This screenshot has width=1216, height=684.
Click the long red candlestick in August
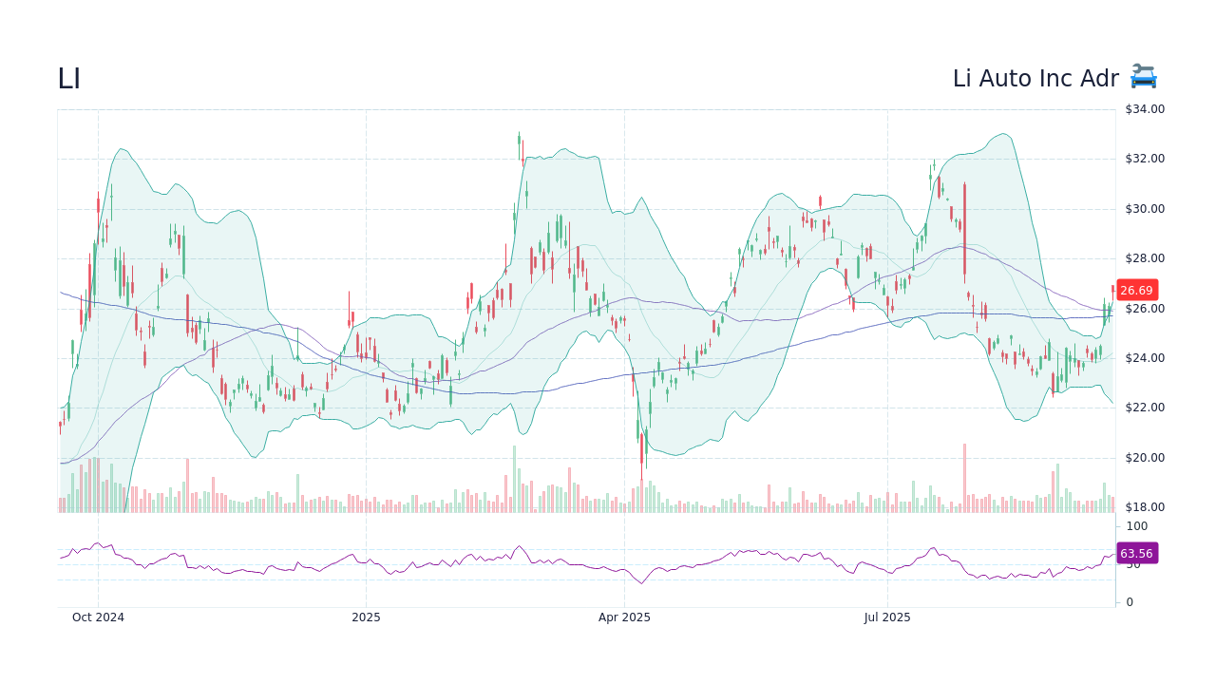(965, 228)
